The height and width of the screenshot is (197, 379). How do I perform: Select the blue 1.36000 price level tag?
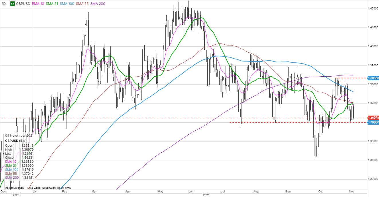[x=373, y=122]
